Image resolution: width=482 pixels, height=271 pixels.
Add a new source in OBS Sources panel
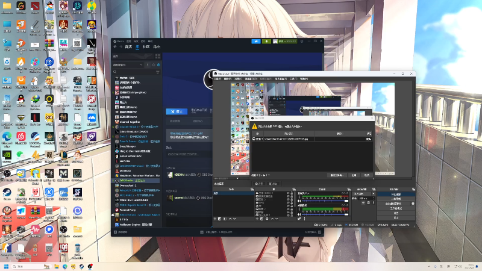tap(257, 219)
